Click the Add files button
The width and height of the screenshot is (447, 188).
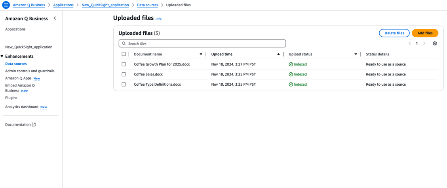(x=425, y=33)
